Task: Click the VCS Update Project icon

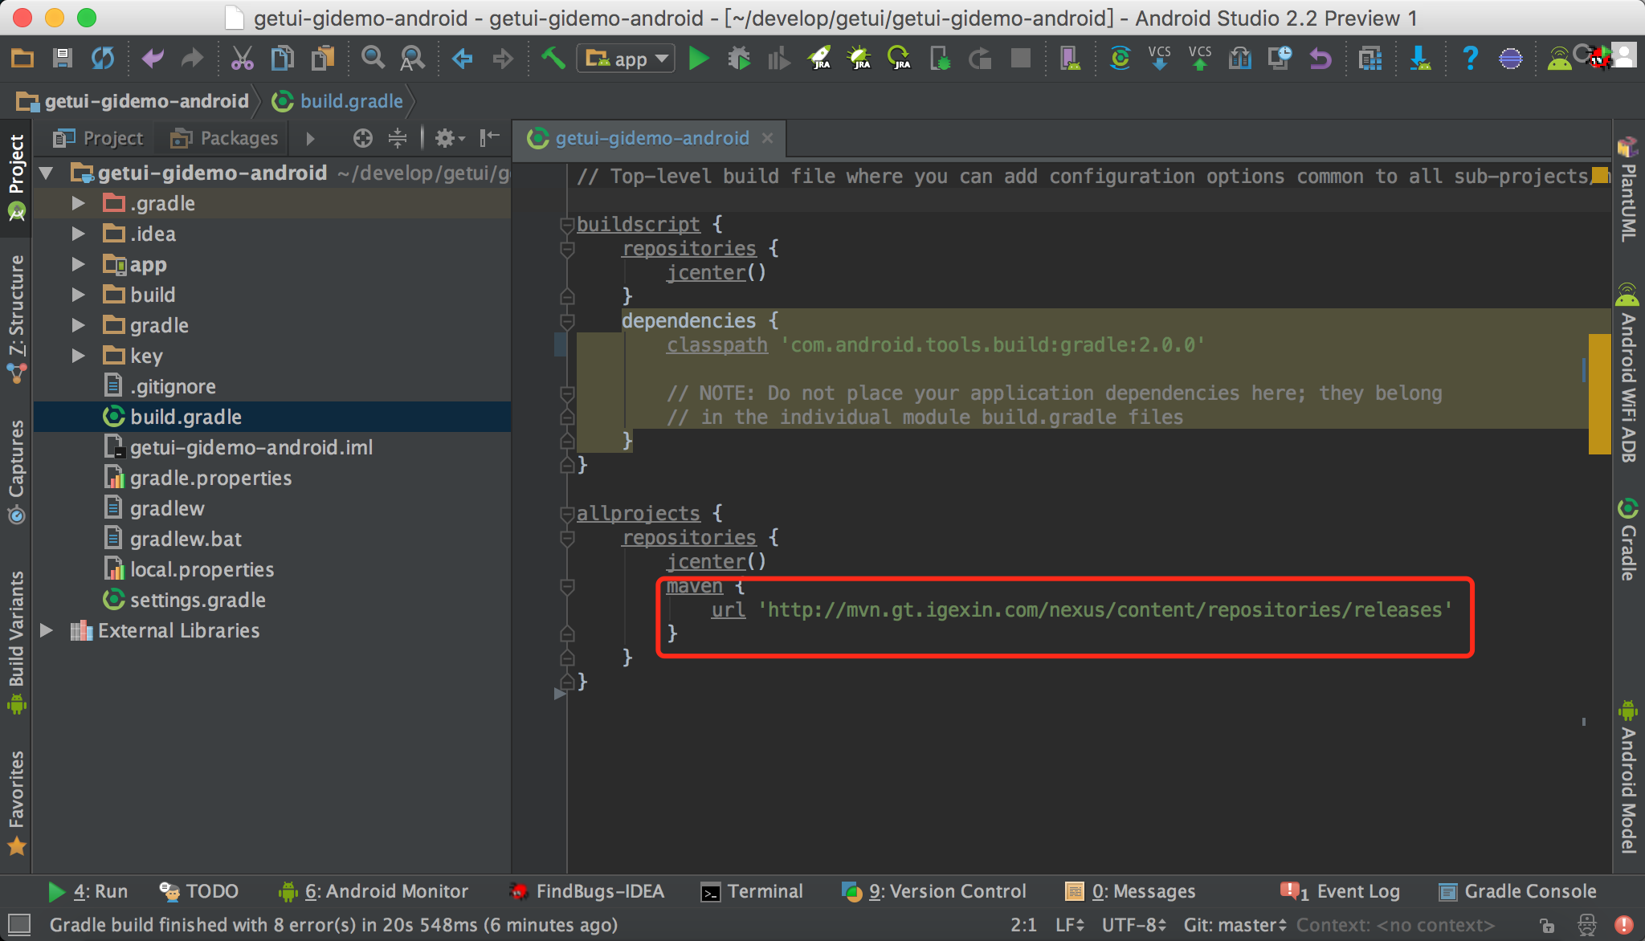Action: click(1159, 59)
